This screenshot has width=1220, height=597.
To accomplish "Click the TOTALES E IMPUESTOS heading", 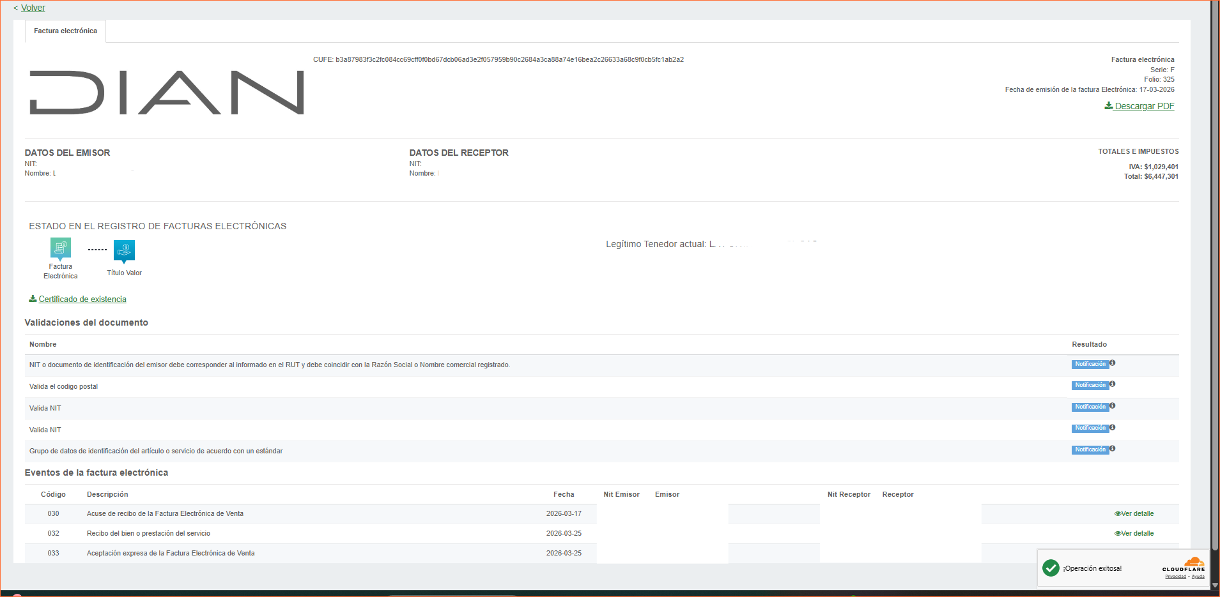I will pos(1138,151).
